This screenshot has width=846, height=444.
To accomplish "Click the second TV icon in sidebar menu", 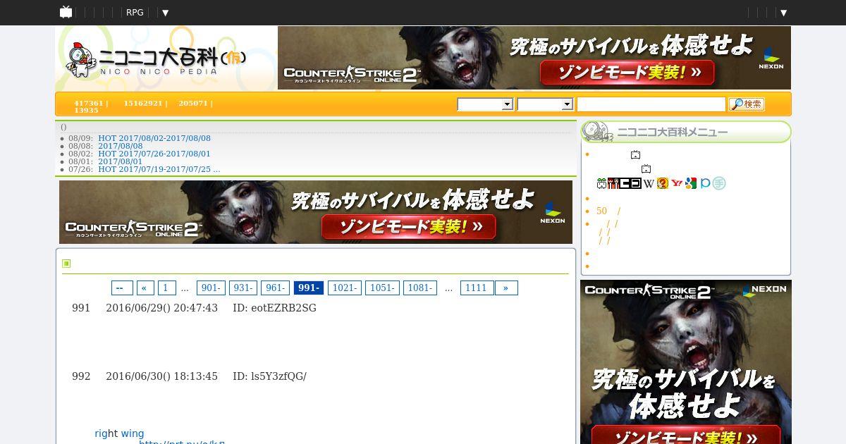I will (x=646, y=168).
